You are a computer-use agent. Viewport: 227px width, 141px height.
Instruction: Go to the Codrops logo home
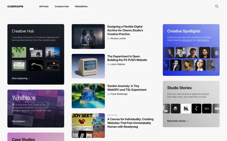15,7
